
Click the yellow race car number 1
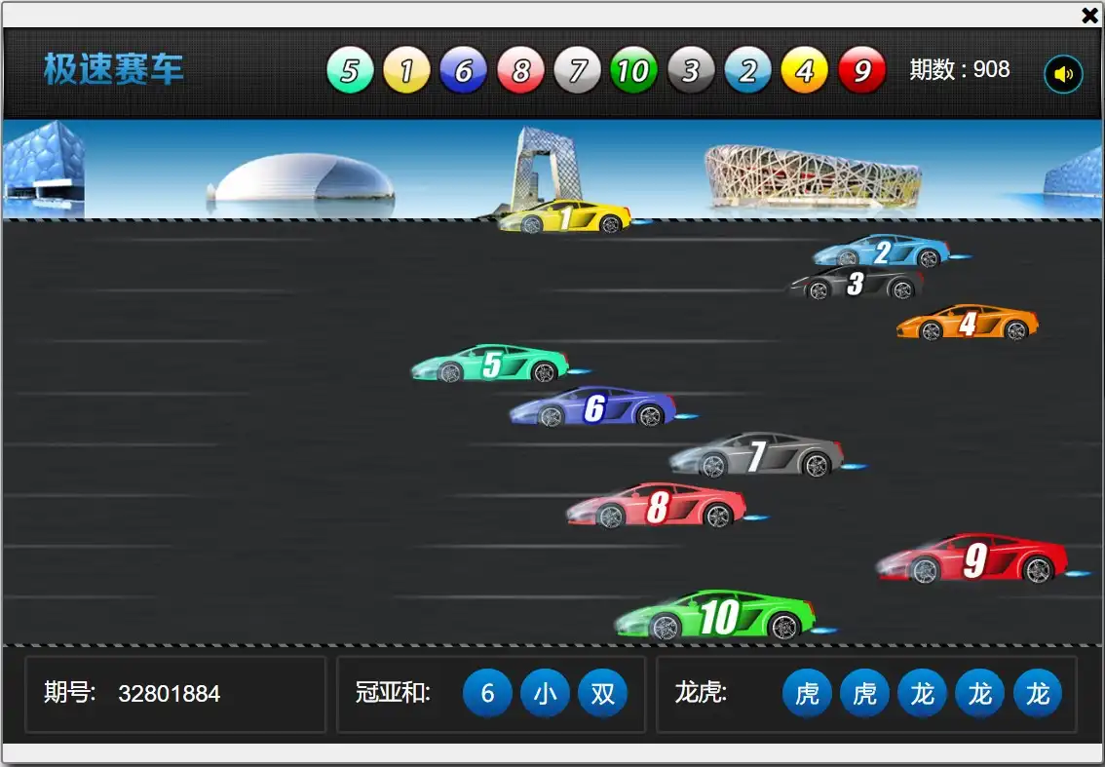pyautogui.click(x=564, y=218)
